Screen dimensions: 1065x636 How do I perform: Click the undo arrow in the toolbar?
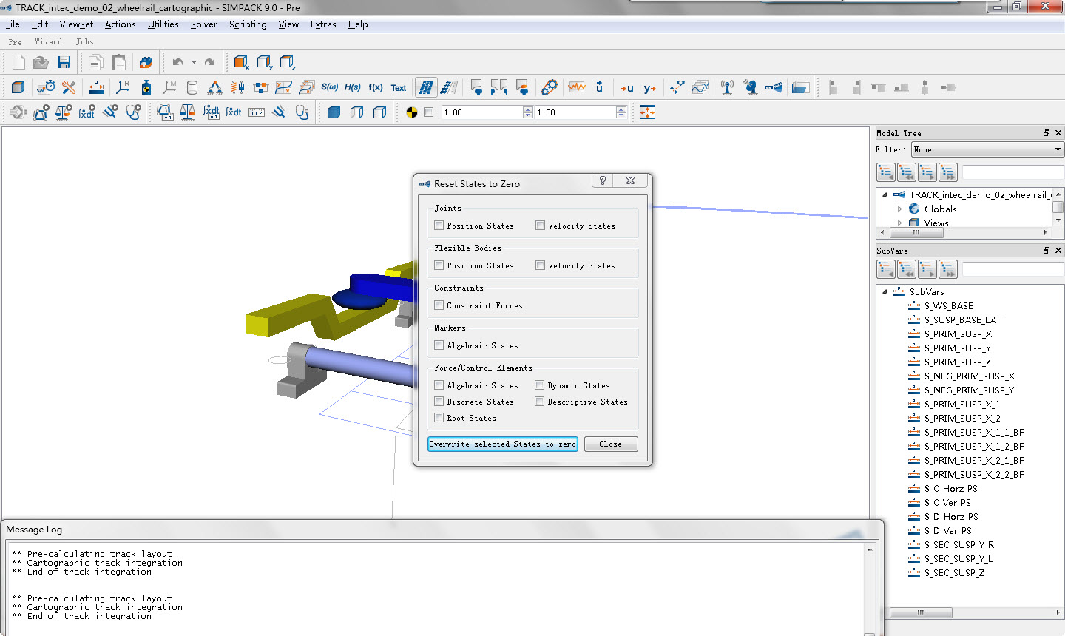click(177, 62)
